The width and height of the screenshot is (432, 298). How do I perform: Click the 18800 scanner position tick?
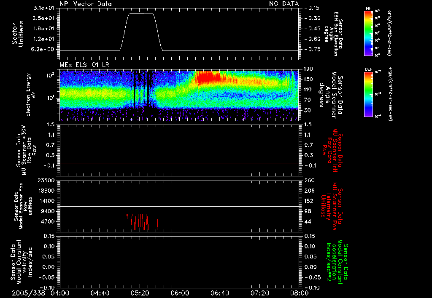[46, 191]
